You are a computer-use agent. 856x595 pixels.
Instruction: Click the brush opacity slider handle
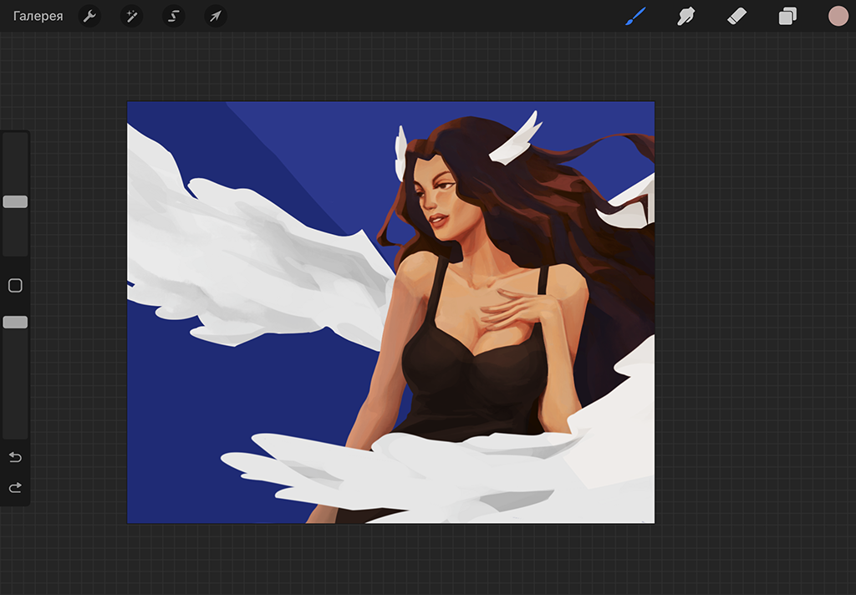pyautogui.click(x=15, y=322)
